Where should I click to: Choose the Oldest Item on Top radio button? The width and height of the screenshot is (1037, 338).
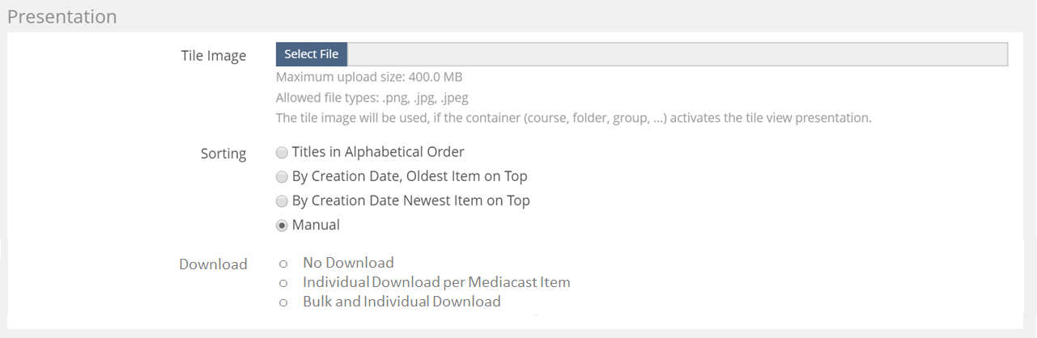[x=282, y=177]
